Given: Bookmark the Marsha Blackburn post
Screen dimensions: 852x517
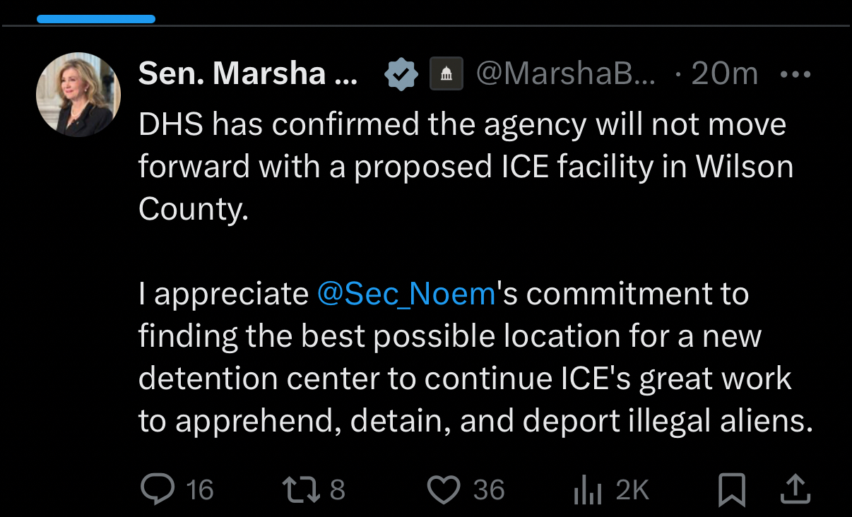Looking at the screenshot, I should click(x=731, y=489).
